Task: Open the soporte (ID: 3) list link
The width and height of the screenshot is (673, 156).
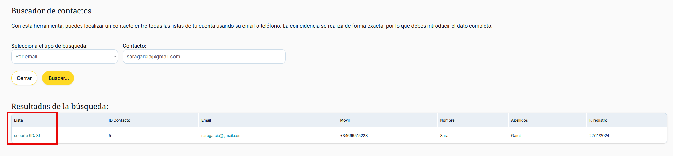Action: click(27, 136)
